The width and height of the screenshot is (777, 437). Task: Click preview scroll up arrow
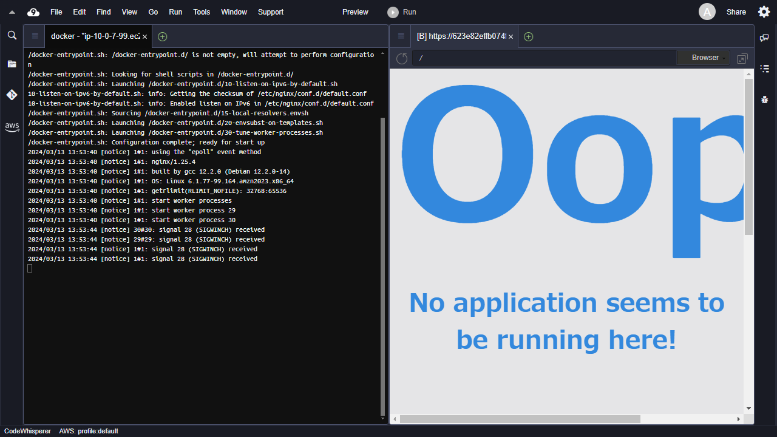(748, 73)
